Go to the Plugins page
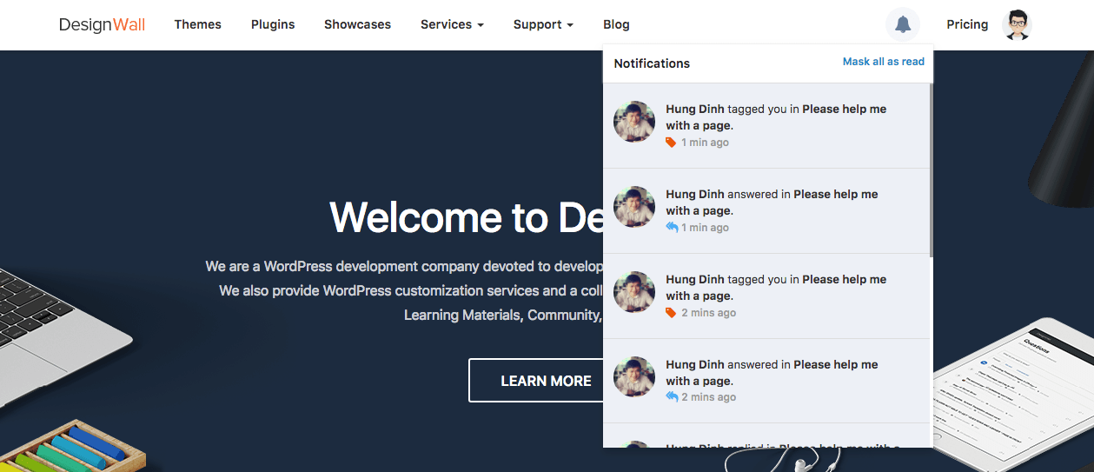The image size is (1094, 472). point(273,24)
